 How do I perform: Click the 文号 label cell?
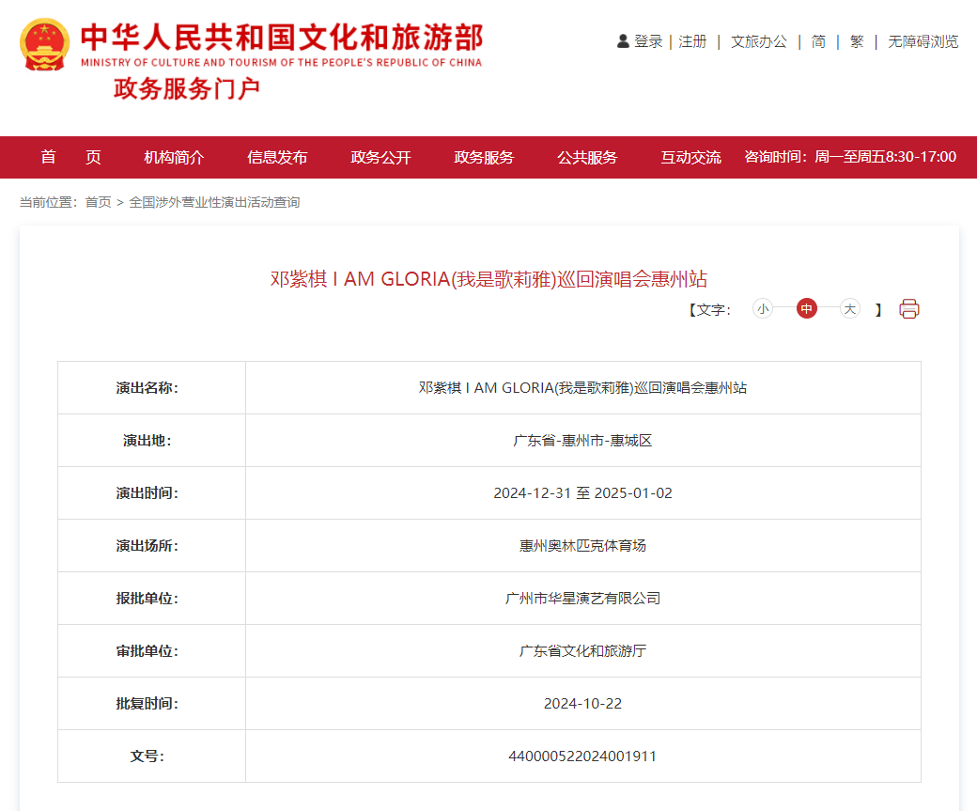tap(151, 756)
